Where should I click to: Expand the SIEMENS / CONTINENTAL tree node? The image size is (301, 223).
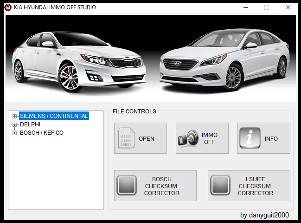point(15,116)
